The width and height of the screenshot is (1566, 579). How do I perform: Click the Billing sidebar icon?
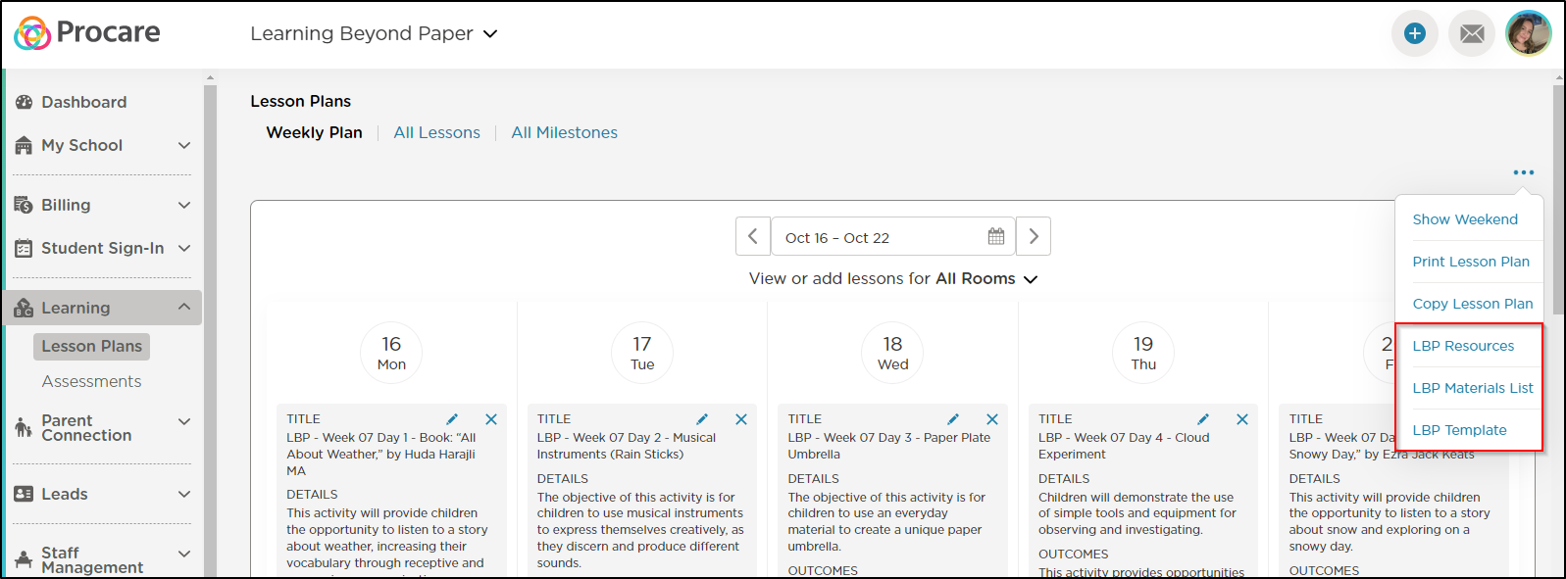click(24, 205)
